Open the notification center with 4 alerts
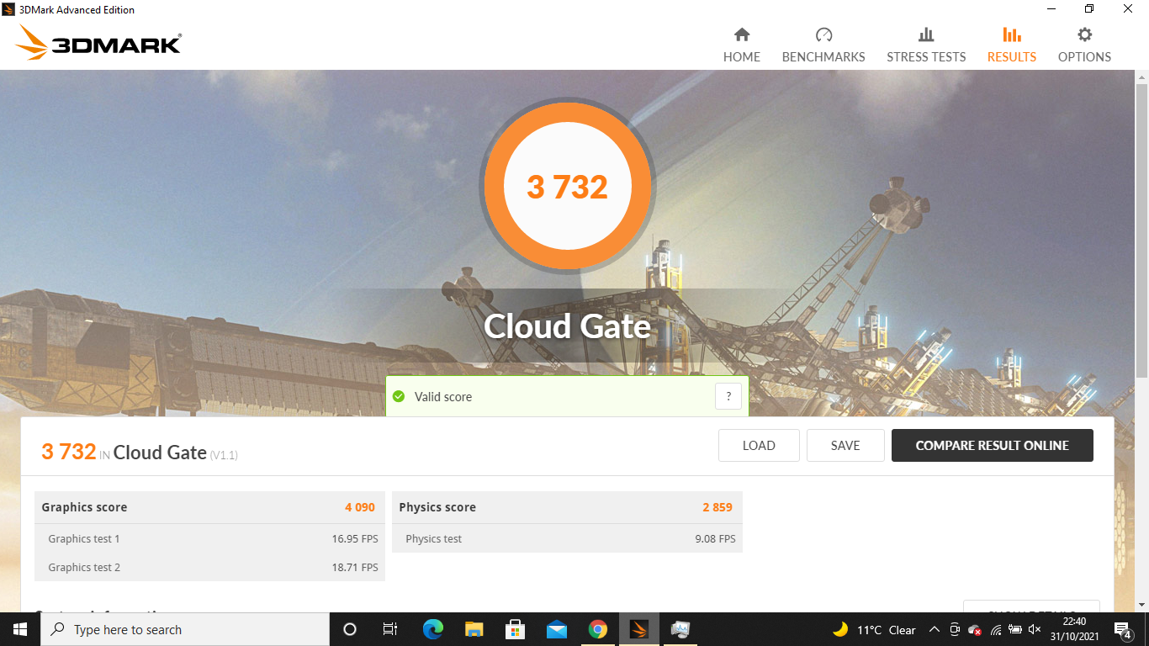Screen dimensions: 1149x646 pyautogui.click(x=1123, y=629)
